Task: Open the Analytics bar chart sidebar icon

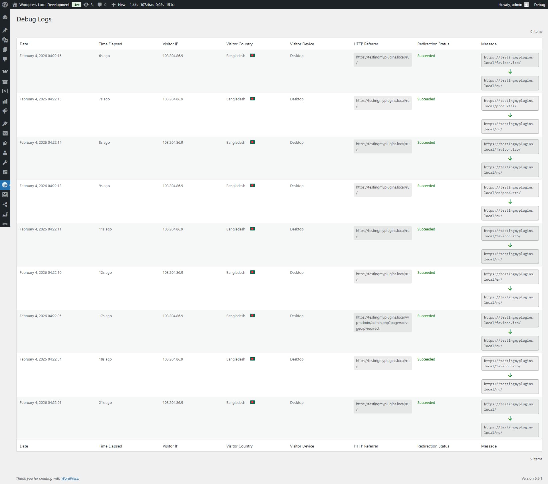Action: 5,101
